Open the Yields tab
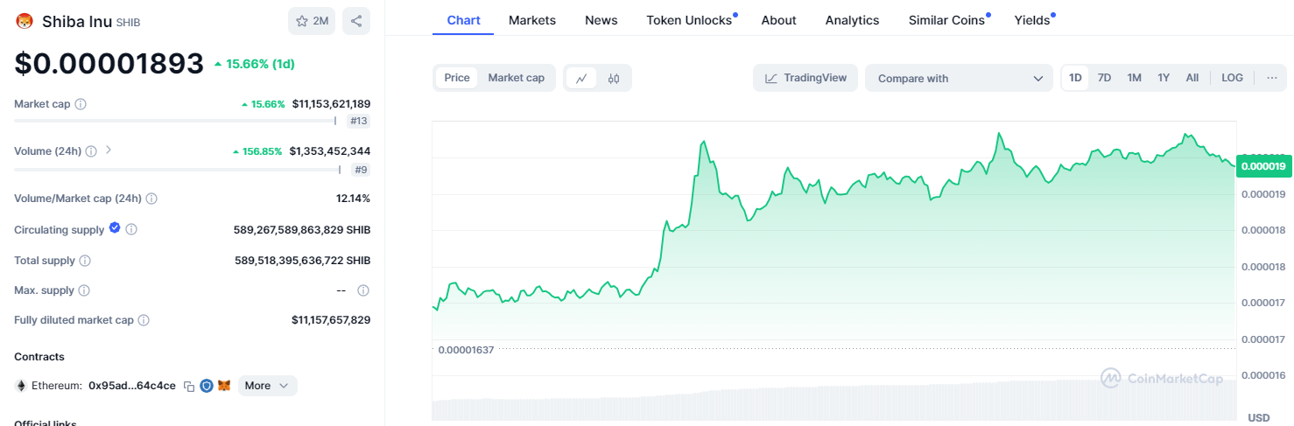Viewport: 1294px width, 426px height. tap(1034, 19)
